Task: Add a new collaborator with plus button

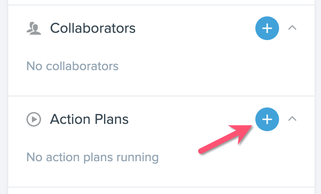Action: tap(267, 28)
